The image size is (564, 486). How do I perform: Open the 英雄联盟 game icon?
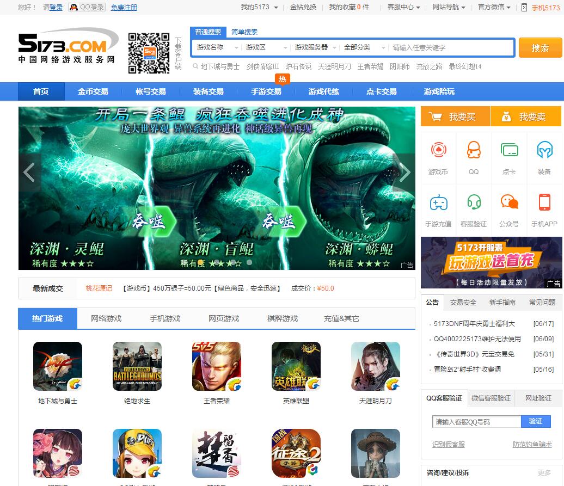point(296,366)
